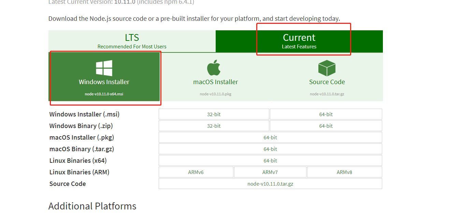This screenshot has width=474, height=220.
Task: Download Linux Binaries ARMv7
Action: coord(270,172)
